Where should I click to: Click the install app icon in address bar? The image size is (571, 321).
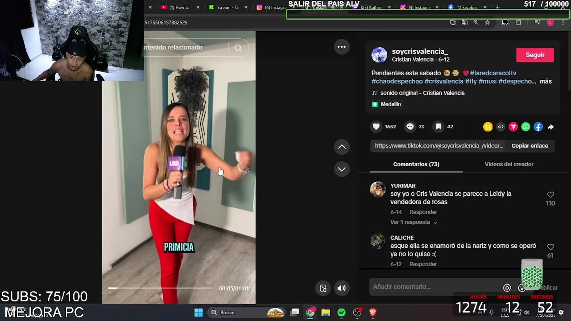[x=453, y=22]
